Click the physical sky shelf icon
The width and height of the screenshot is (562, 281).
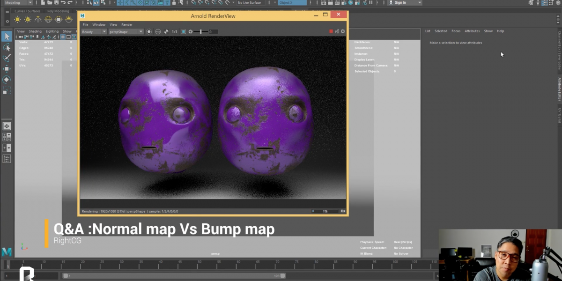tap(69, 20)
